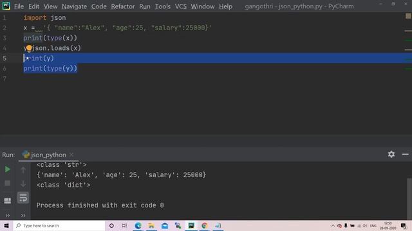Open the Code menu
The image size is (412, 231).
click(98, 6)
